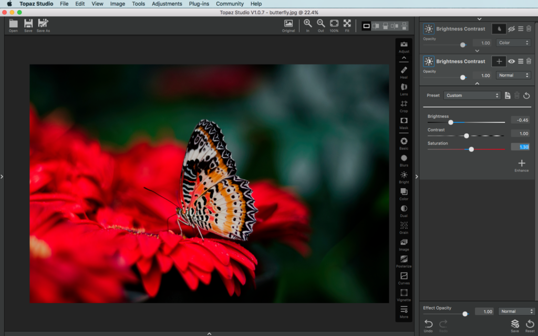This screenshot has width=538, height=336.
Task: Switch to side-by-side split slider view
Action: [376, 26]
